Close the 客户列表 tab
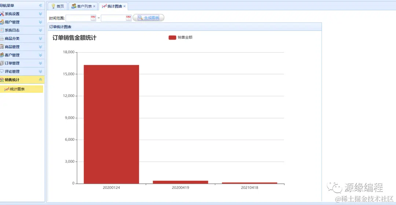Screen dimensions: 396x205 tap(94, 6)
